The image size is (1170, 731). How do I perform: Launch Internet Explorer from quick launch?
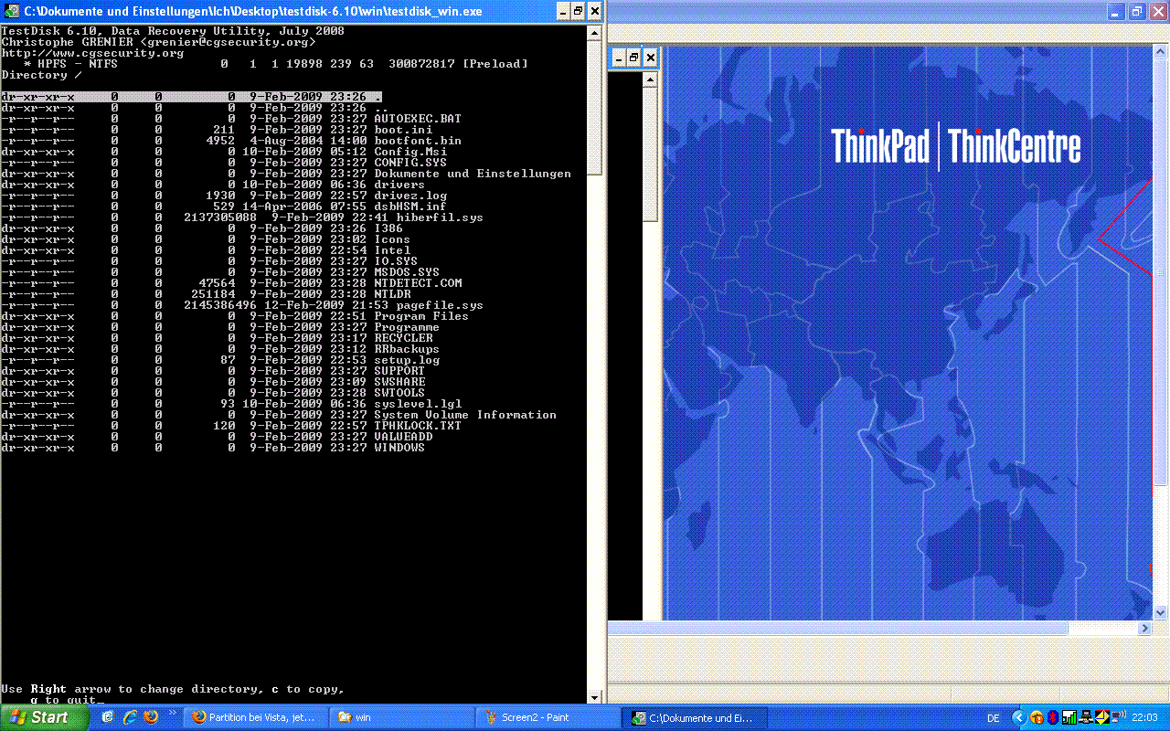coord(130,717)
